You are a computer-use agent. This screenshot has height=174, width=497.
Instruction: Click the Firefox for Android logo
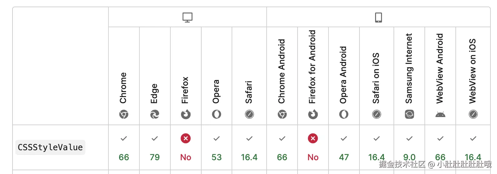313,115
